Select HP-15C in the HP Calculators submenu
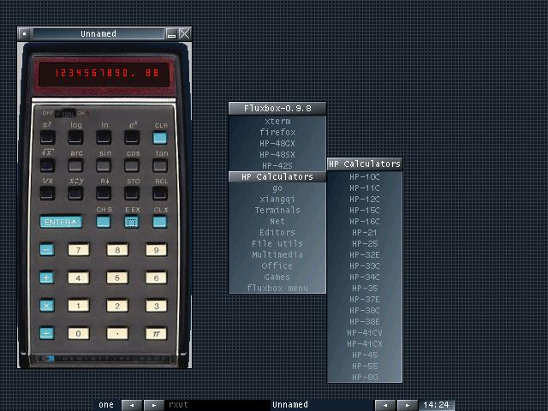This screenshot has width=548, height=411. pyautogui.click(x=365, y=211)
